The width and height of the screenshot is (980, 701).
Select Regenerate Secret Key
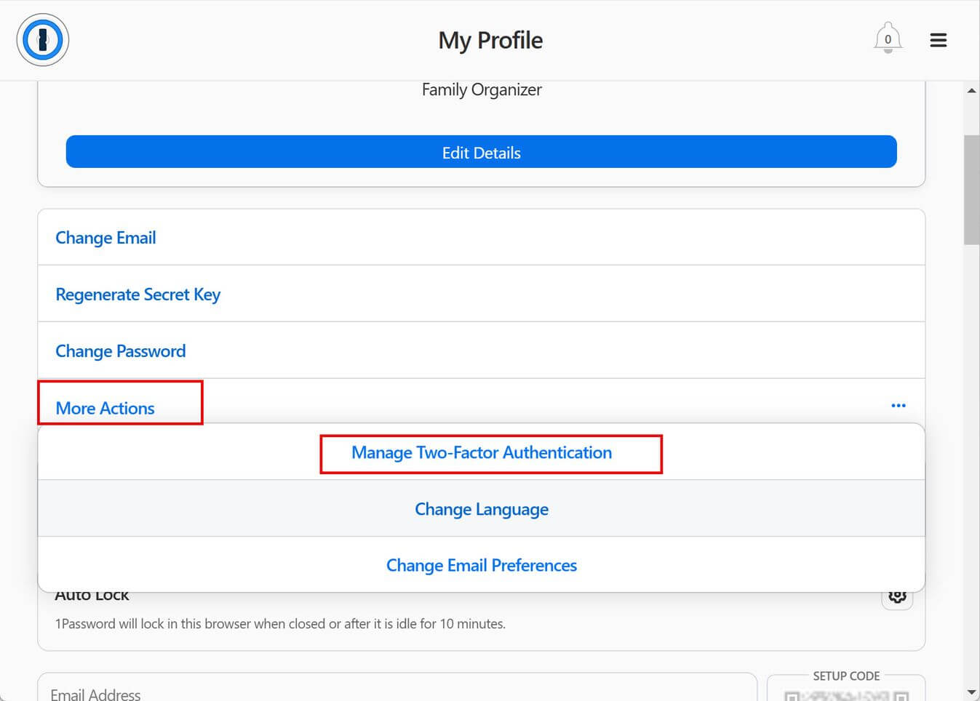click(x=138, y=295)
